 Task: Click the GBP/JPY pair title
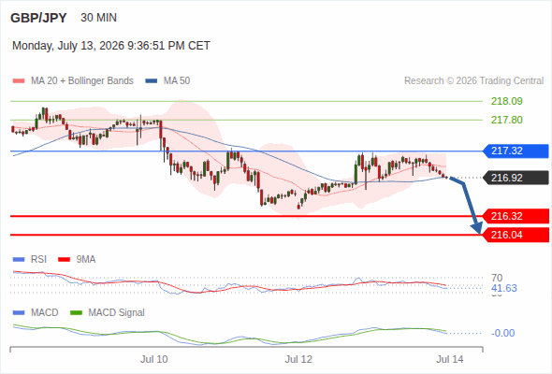pyautogui.click(x=38, y=18)
